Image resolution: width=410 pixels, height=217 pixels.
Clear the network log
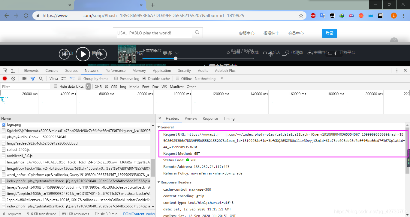point(13,78)
